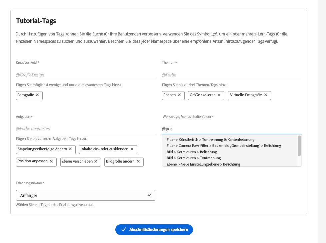This screenshot has width=326, height=243.
Task: Open the Erfahrungsniveau dropdown
Action: pyautogui.click(x=85, y=195)
